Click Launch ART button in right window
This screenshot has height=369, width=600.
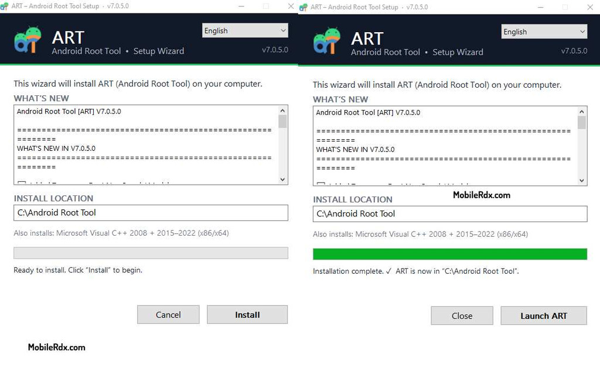(x=544, y=316)
